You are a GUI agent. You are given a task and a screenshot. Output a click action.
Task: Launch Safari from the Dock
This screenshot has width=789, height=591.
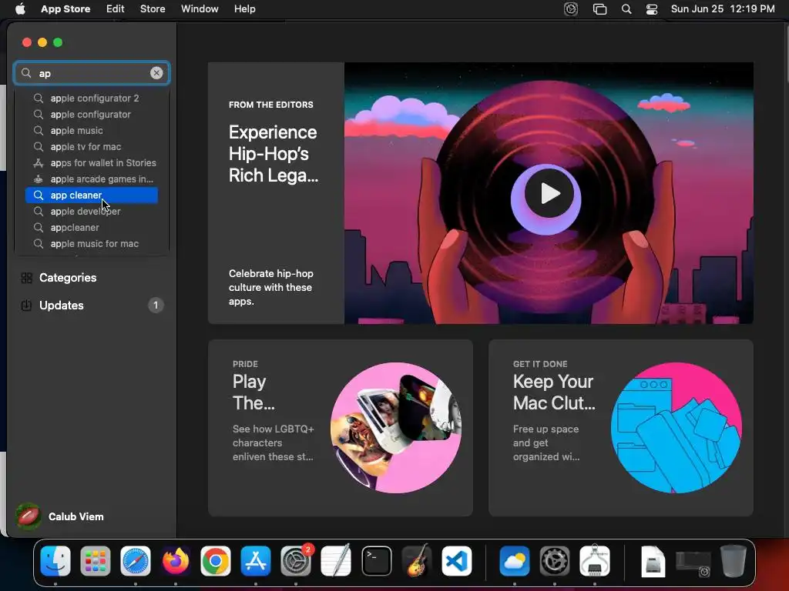[x=136, y=561]
